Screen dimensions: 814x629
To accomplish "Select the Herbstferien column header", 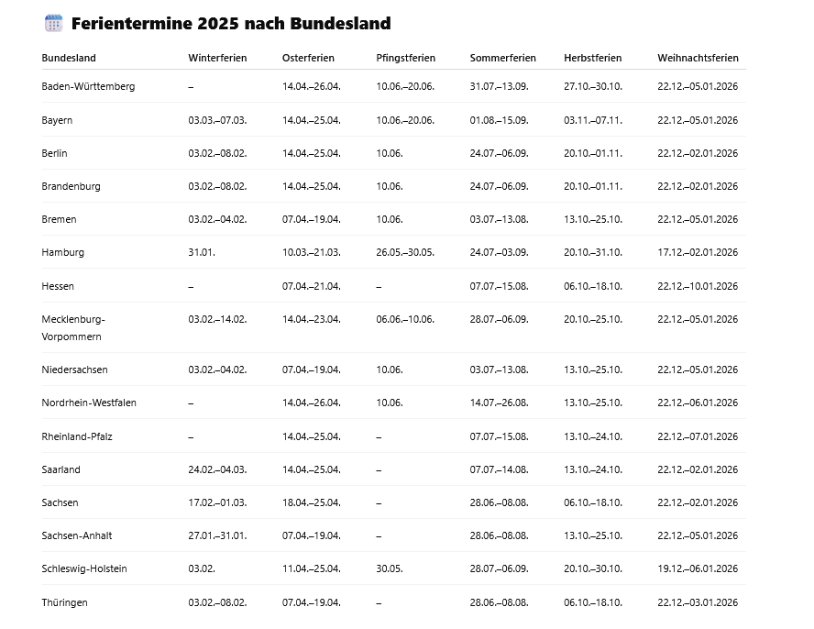I will (x=592, y=58).
